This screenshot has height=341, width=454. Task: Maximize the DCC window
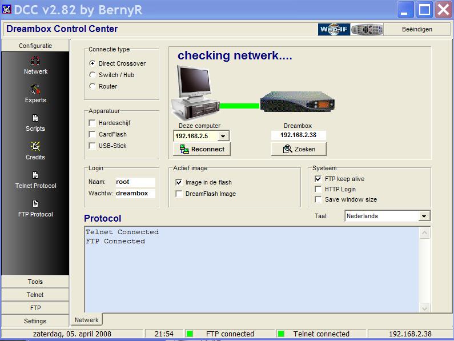pos(424,10)
